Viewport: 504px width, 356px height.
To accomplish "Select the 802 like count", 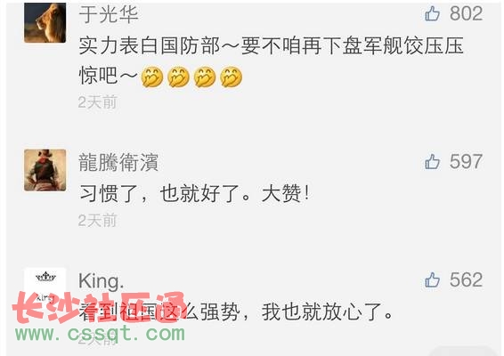I will [466, 14].
